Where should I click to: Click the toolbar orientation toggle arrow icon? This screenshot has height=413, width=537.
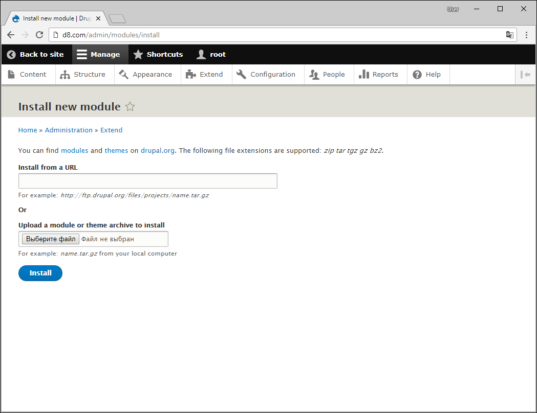525,75
